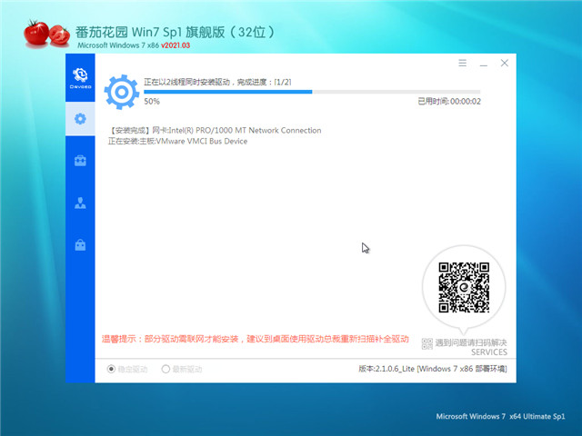Open the user/person sidebar icon

(80, 203)
